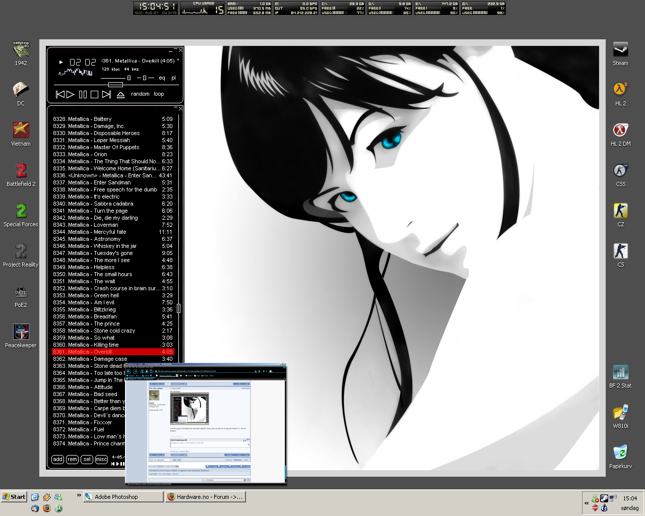Skip to previous track in player
Viewport: 645px width, 516px height.
point(60,94)
